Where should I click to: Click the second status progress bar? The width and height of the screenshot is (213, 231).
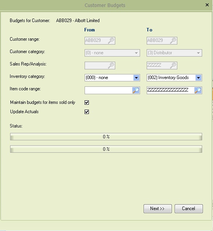click(x=106, y=149)
